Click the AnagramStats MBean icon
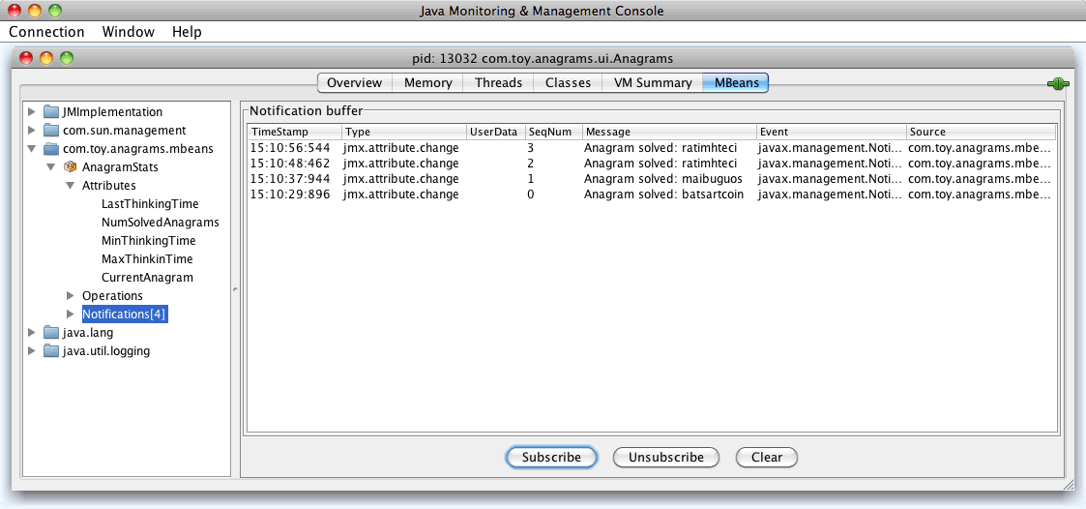 click(70, 167)
